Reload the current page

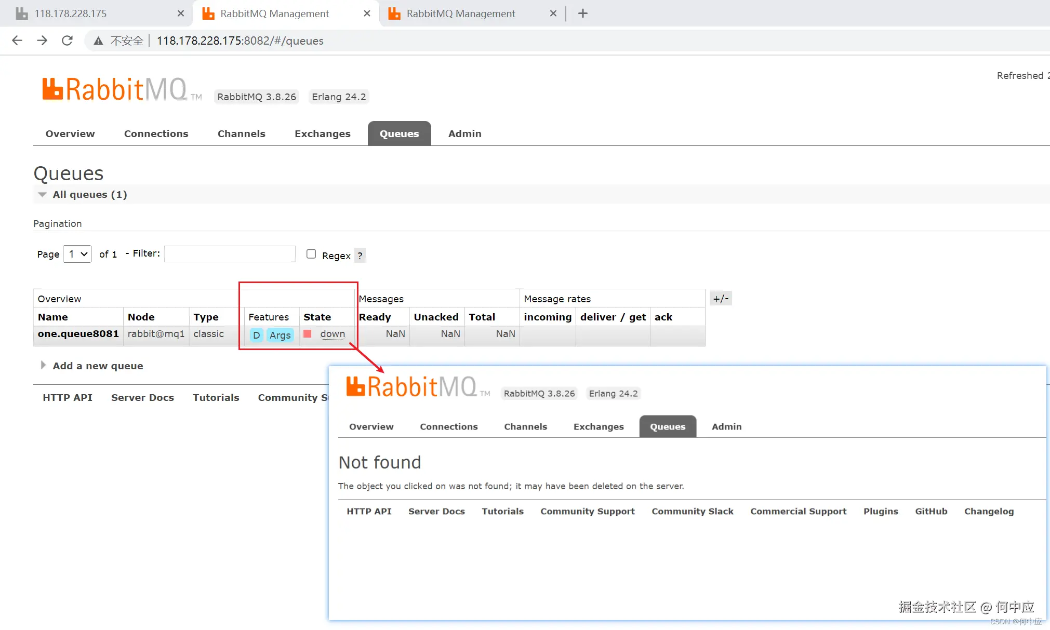(x=67, y=41)
